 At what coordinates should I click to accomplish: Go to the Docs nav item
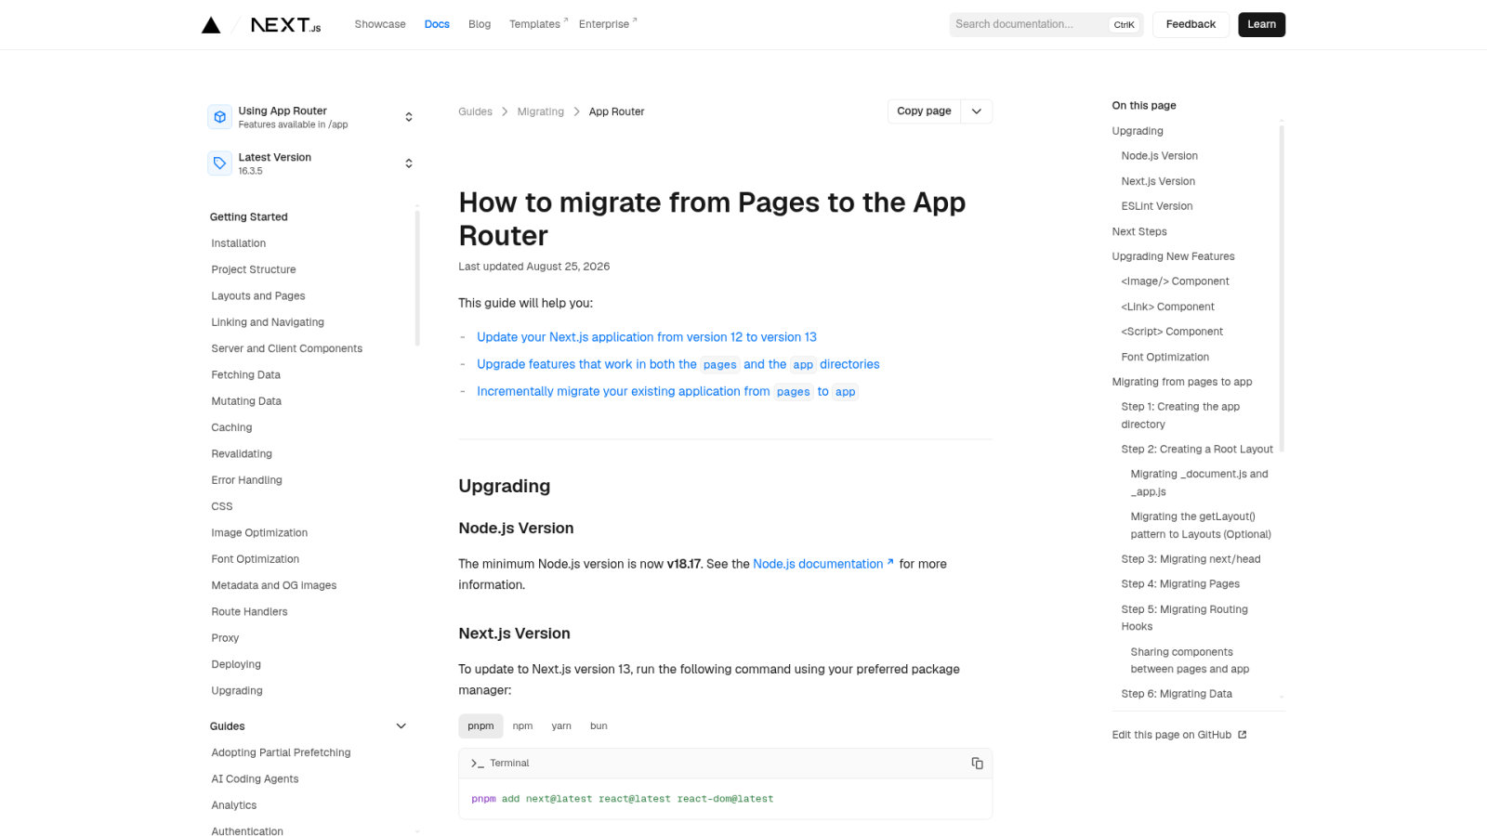point(437,24)
